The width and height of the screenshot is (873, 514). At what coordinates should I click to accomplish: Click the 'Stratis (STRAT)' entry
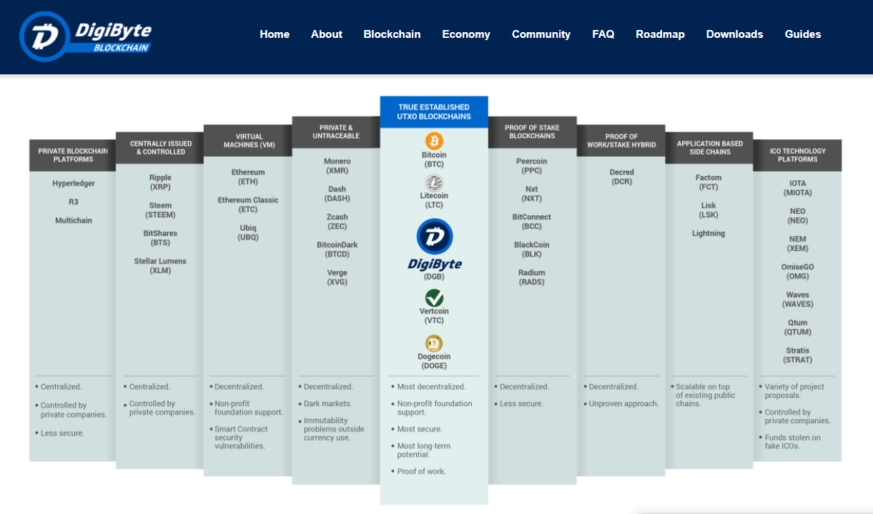(797, 355)
